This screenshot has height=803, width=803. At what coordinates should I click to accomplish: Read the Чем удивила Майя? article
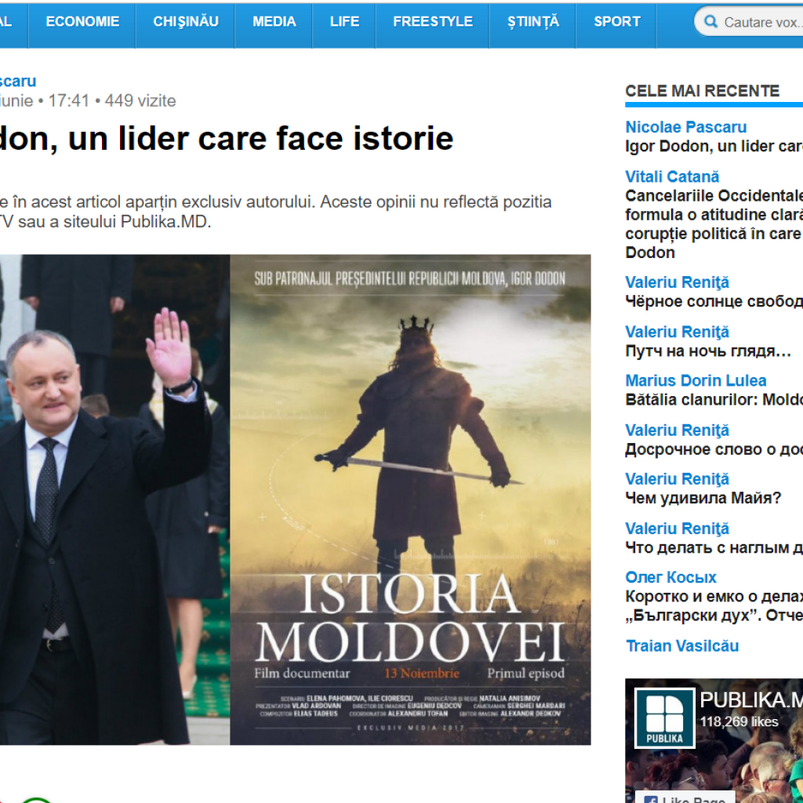(x=703, y=498)
